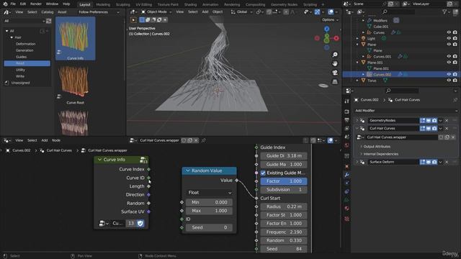Open the Render menu

coord(36,4)
